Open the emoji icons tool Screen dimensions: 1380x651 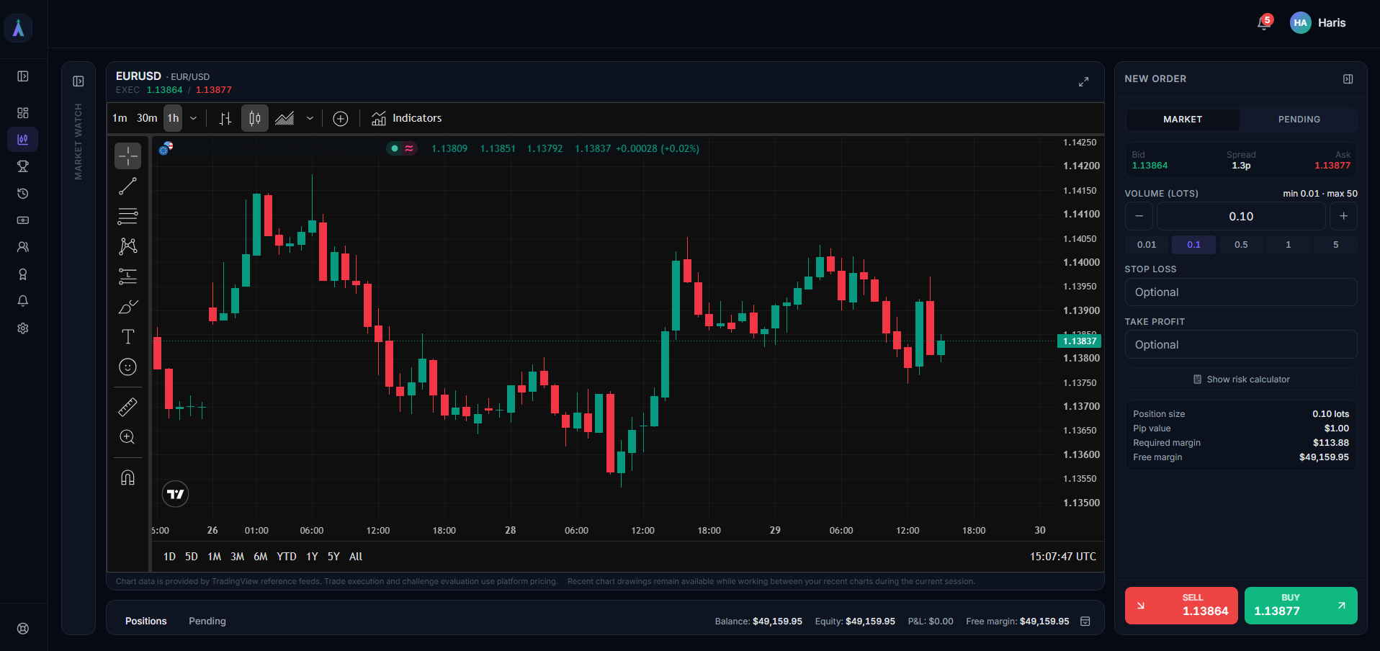point(128,367)
